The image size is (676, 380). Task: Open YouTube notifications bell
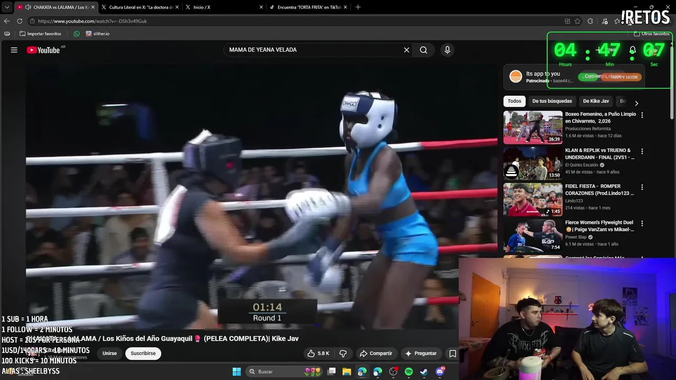point(632,50)
